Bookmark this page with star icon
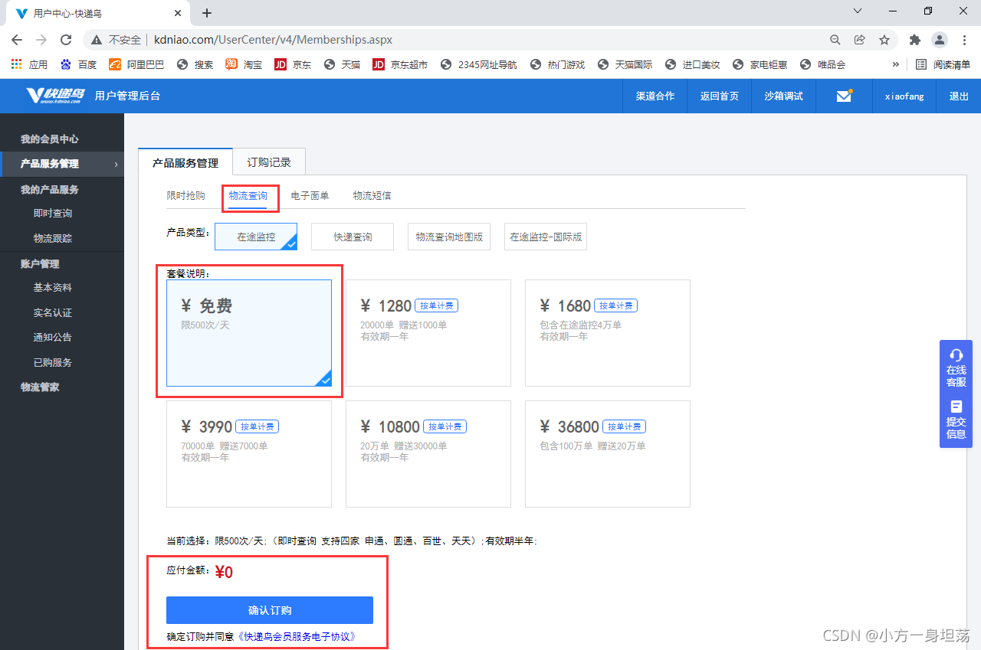Image resolution: width=981 pixels, height=650 pixels. [x=884, y=40]
